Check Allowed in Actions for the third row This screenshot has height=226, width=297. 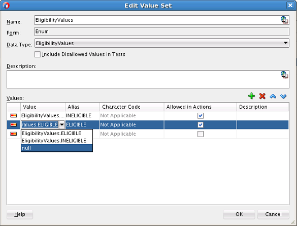click(x=201, y=134)
